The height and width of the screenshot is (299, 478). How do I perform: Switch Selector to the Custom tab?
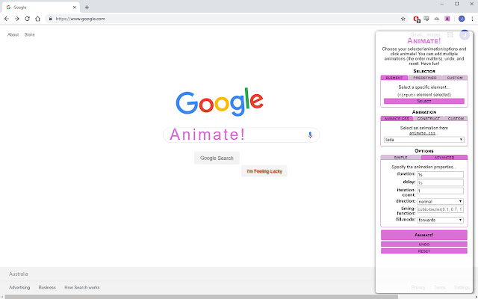(455, 78)
